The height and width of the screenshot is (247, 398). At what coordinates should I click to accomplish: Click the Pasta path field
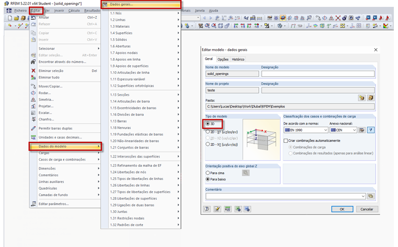tap(290, 107)
